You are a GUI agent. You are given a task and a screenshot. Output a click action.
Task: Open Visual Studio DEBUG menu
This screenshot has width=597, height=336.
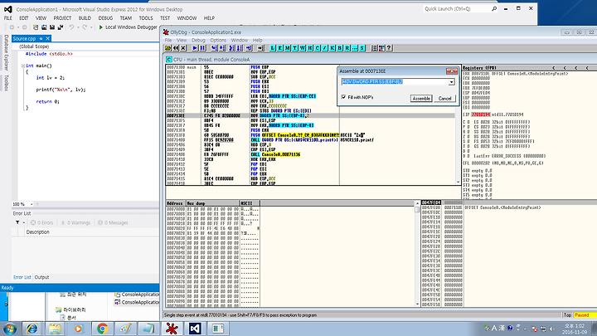[105, 18]
